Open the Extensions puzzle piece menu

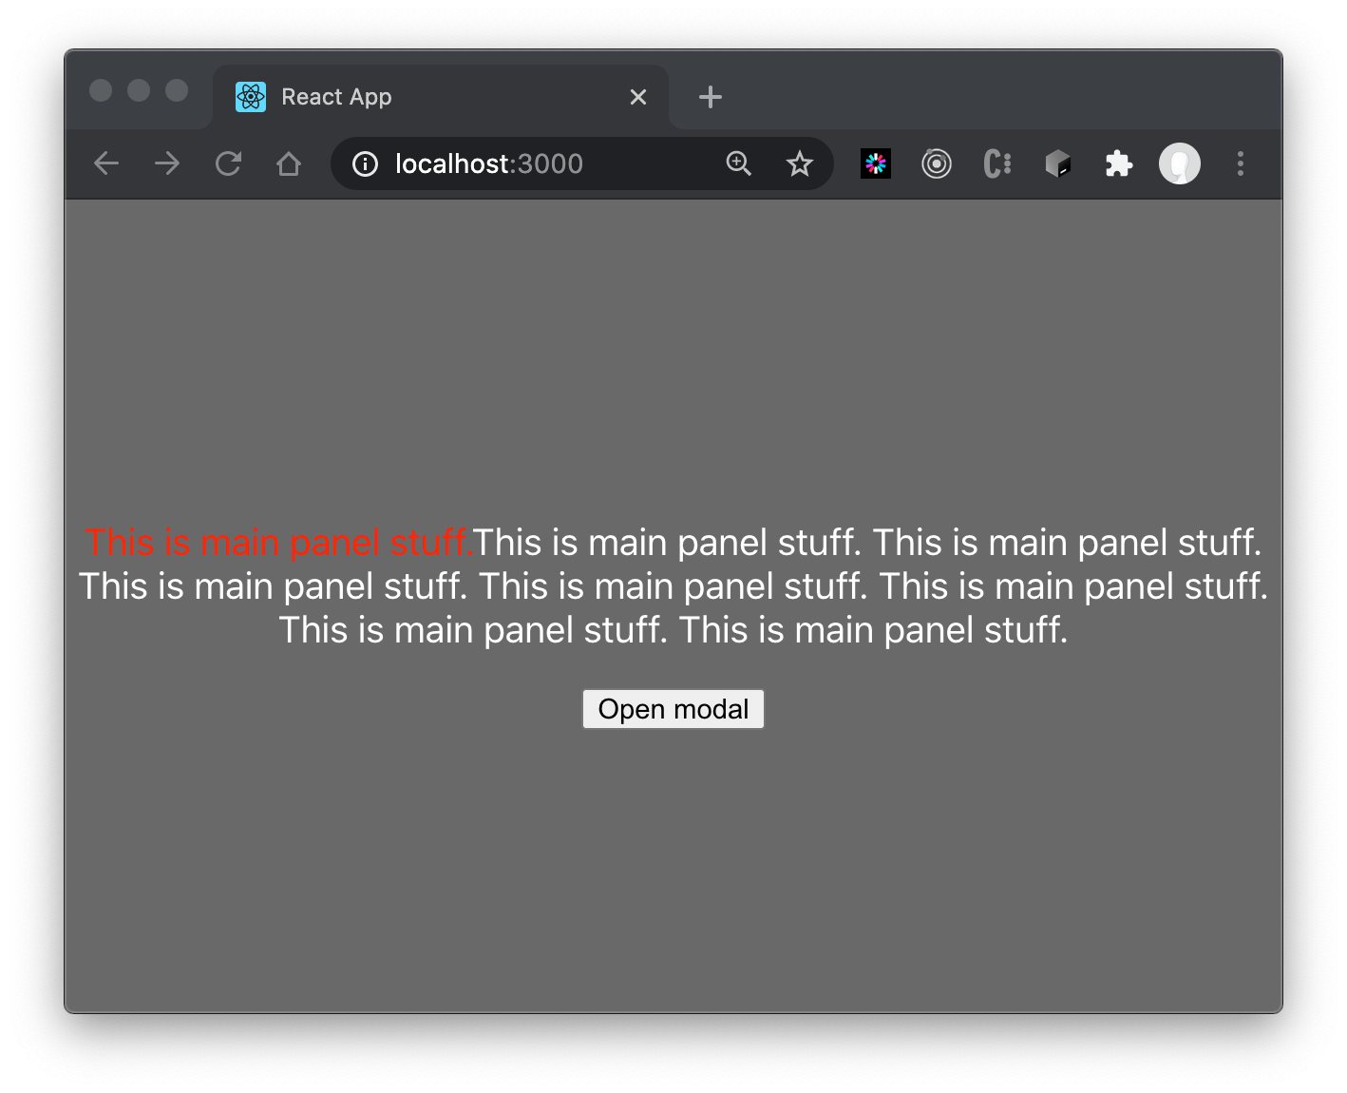pyautogui.click(x=1119, y=164)
